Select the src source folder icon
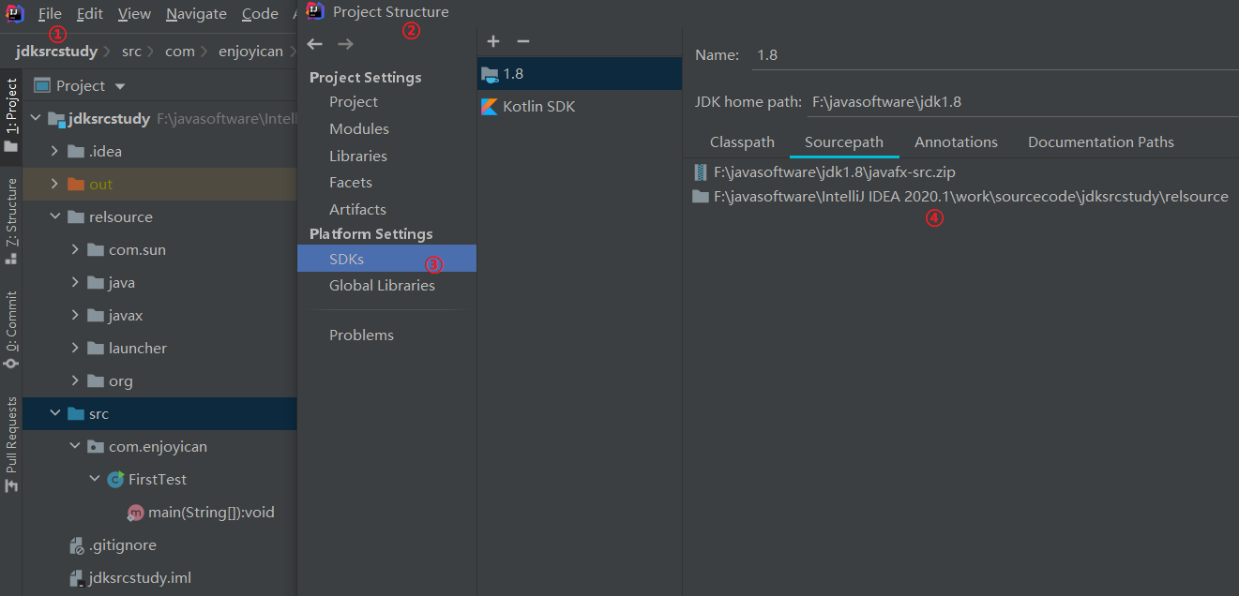Viewport: 1239px width, 596px height. pyautogui.click(x=76, y=414)
